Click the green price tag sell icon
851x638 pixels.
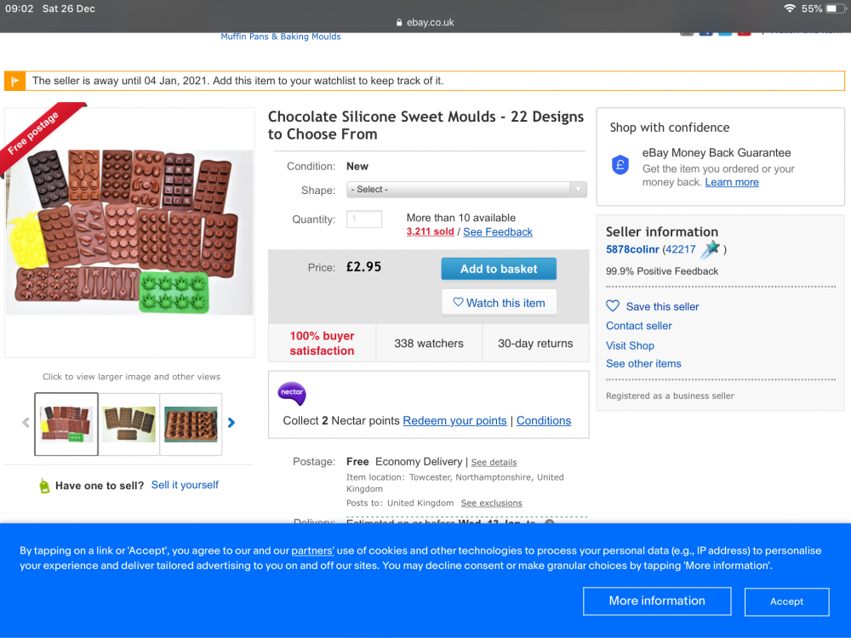click(x=44, y=486)
